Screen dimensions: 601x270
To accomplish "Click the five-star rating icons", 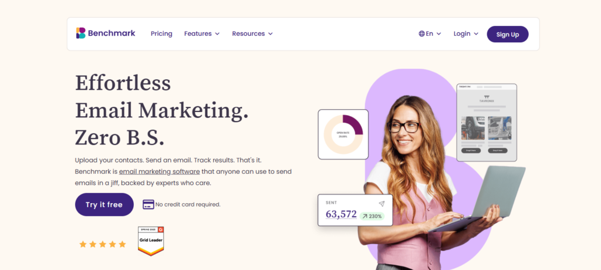I will pos(102,244).
